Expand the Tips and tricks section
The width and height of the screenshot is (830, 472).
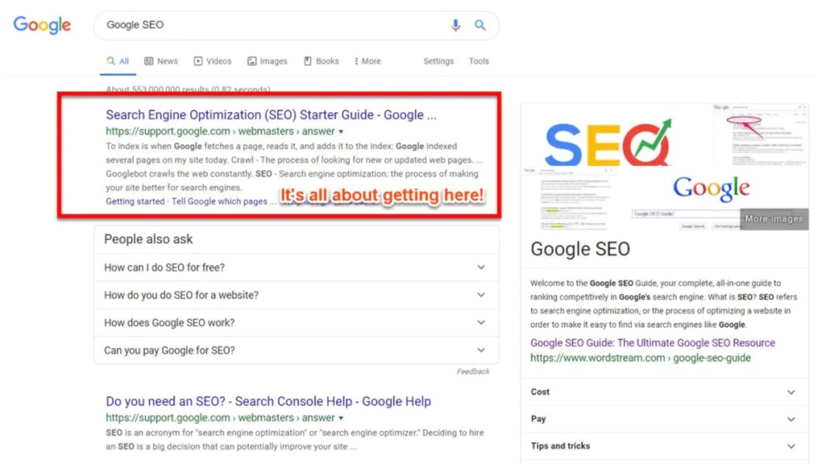tap(791, 446)
